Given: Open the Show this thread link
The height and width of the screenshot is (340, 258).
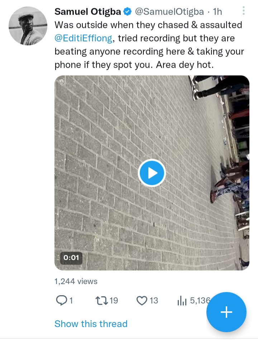Looking at the screenshot, I should [x=91, y=324].
